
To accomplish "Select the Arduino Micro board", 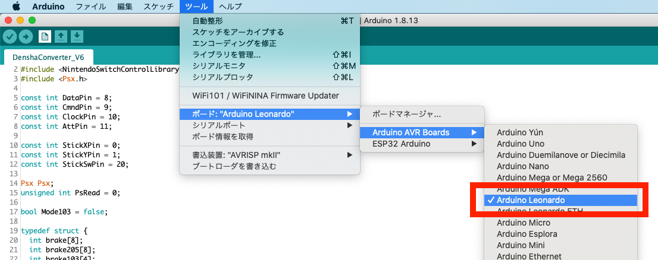I will click(x=560, y=223).
